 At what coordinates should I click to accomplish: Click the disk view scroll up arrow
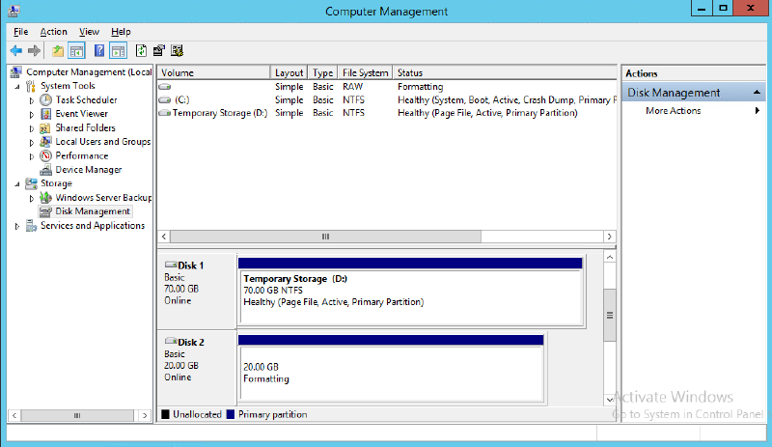pyautogui.click(x=610, y=257)
